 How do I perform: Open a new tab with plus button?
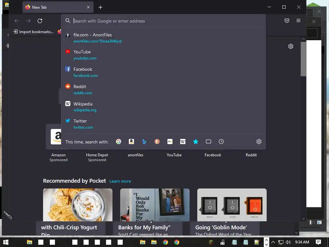[x=101, y=7]
